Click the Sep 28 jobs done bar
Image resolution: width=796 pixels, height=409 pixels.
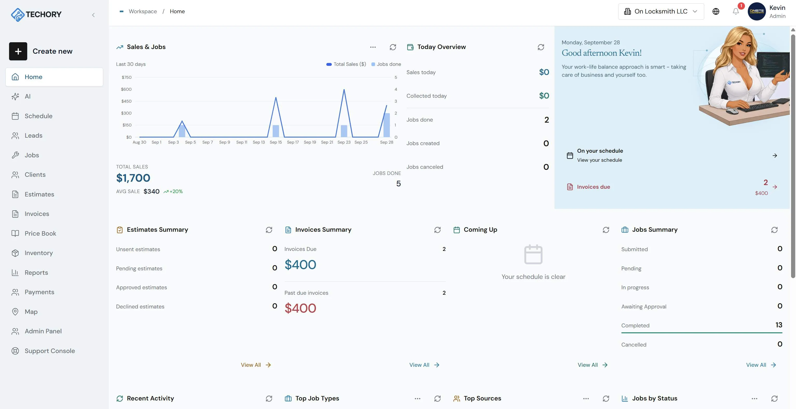click(x=386, y=125)
